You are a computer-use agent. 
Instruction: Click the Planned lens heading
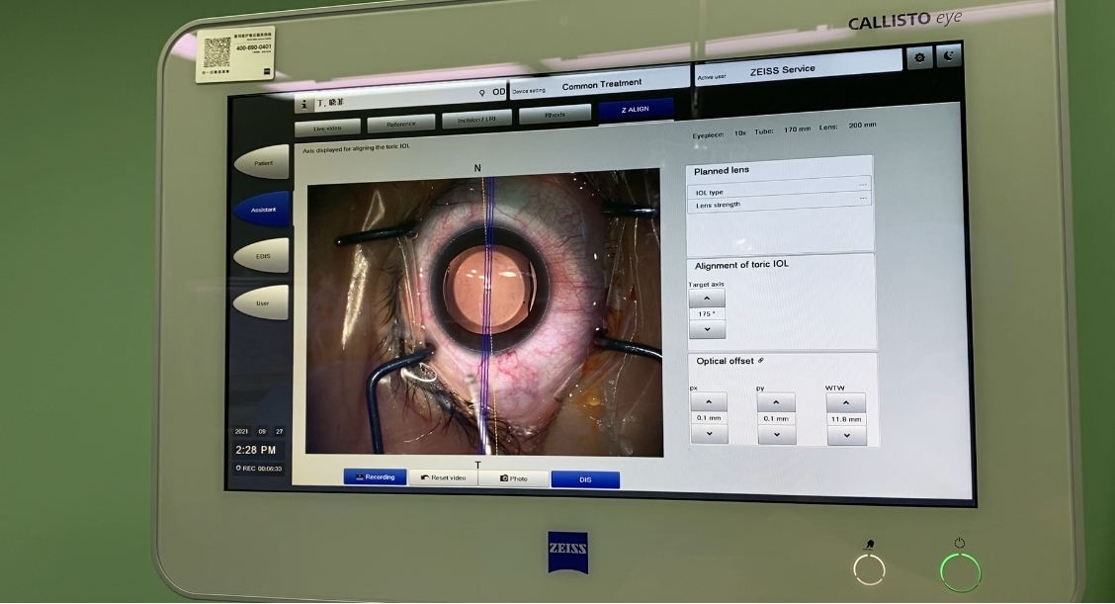tap(721, 171)
